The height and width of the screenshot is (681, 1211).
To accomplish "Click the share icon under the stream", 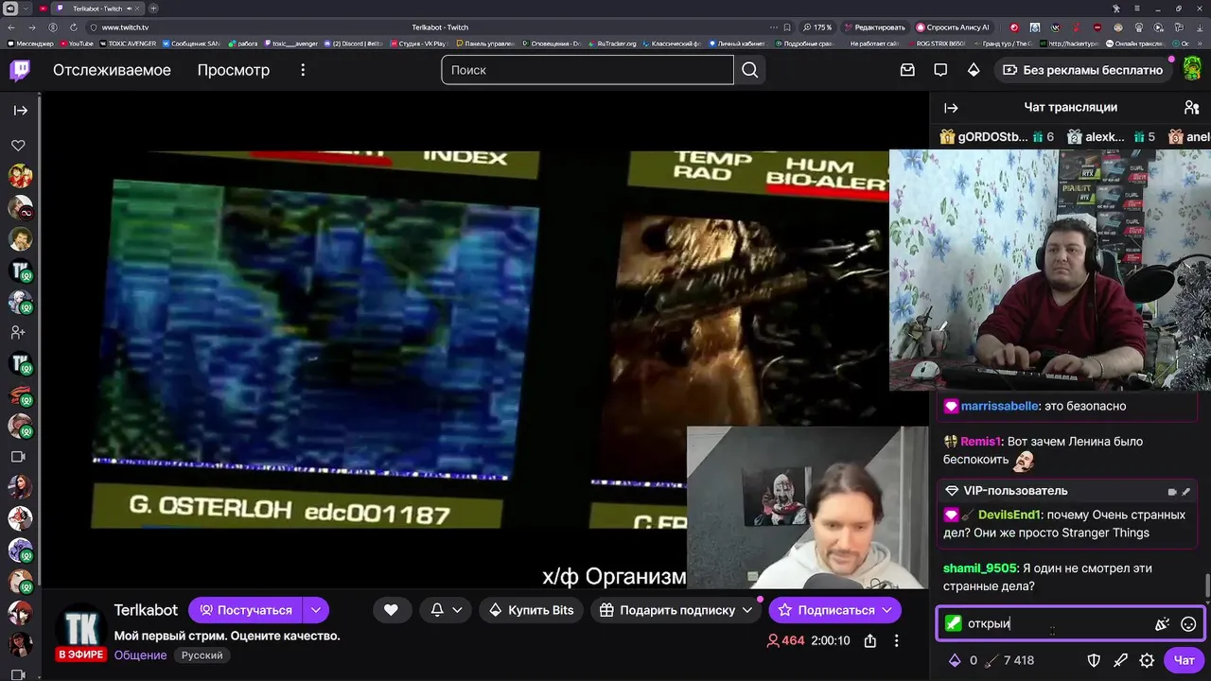I will pyautogui.click(x=869, y=640).
